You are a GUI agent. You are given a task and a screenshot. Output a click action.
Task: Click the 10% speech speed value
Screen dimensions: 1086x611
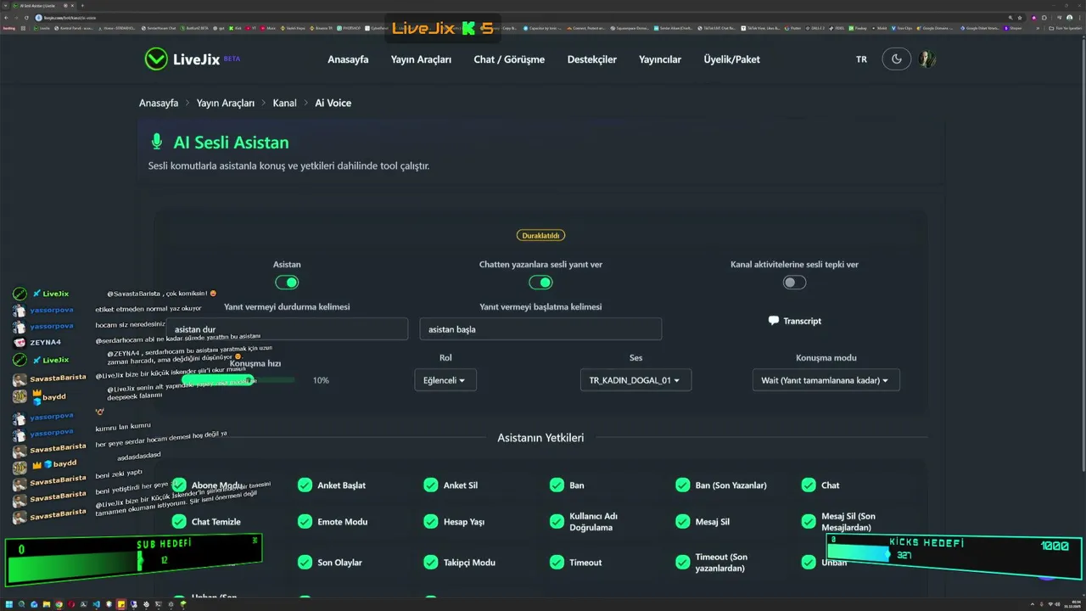click(321, 380)
